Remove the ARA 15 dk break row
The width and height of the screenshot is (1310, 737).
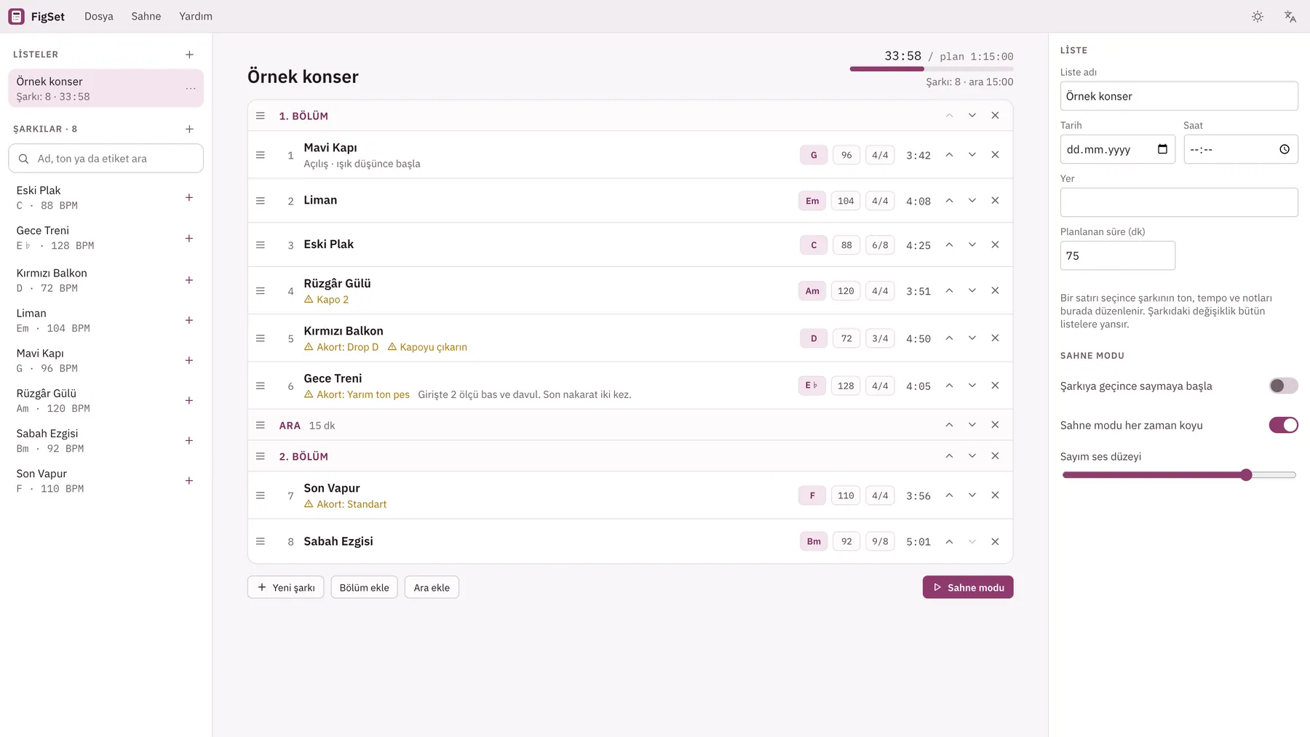[995, 425]
